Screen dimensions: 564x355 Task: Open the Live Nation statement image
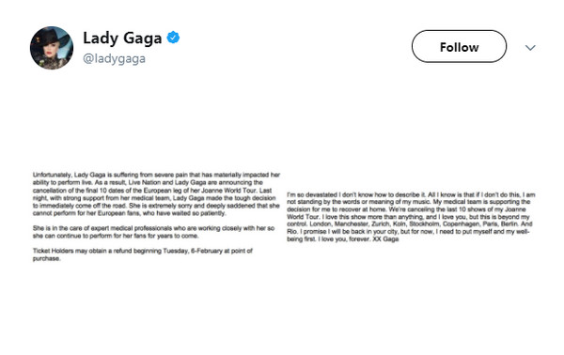click(x=156, y=217)
